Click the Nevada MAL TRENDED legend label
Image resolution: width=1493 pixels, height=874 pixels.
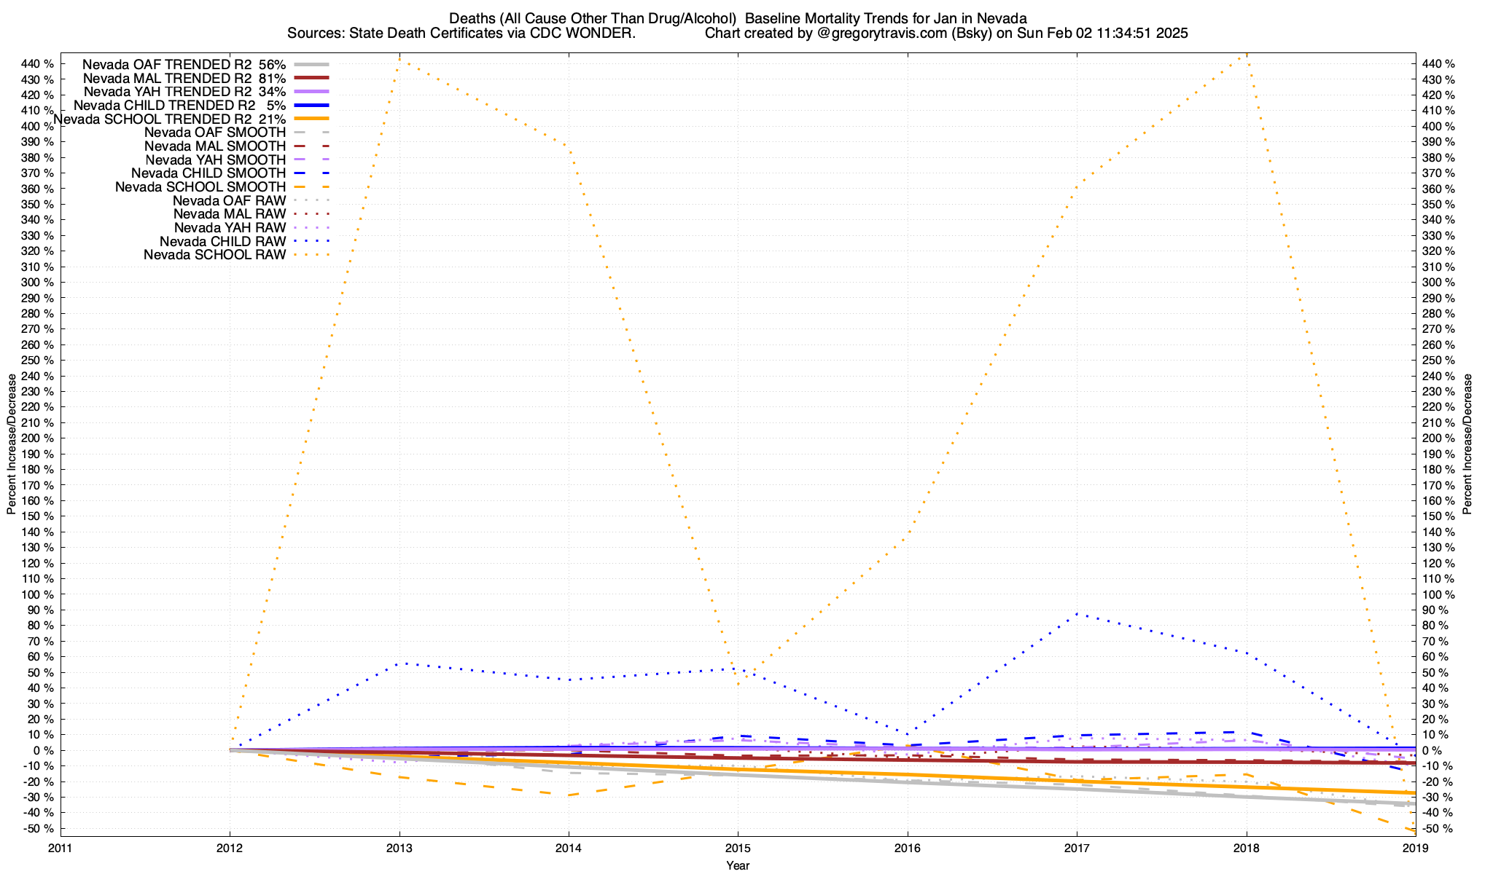coord(184,78)
